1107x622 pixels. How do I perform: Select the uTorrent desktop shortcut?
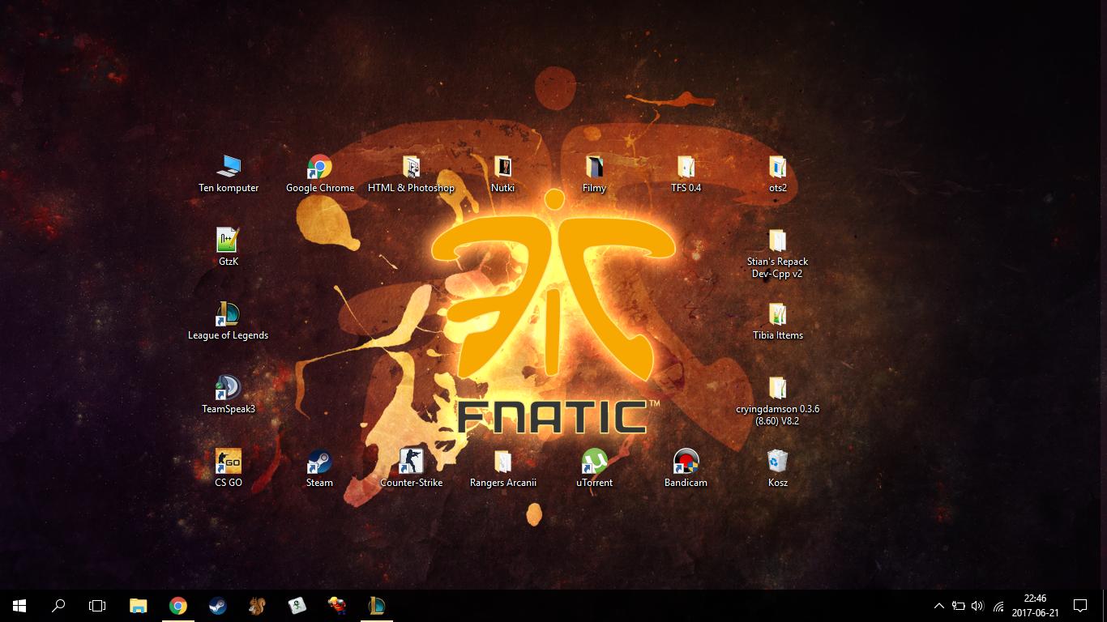coord(594,469)
